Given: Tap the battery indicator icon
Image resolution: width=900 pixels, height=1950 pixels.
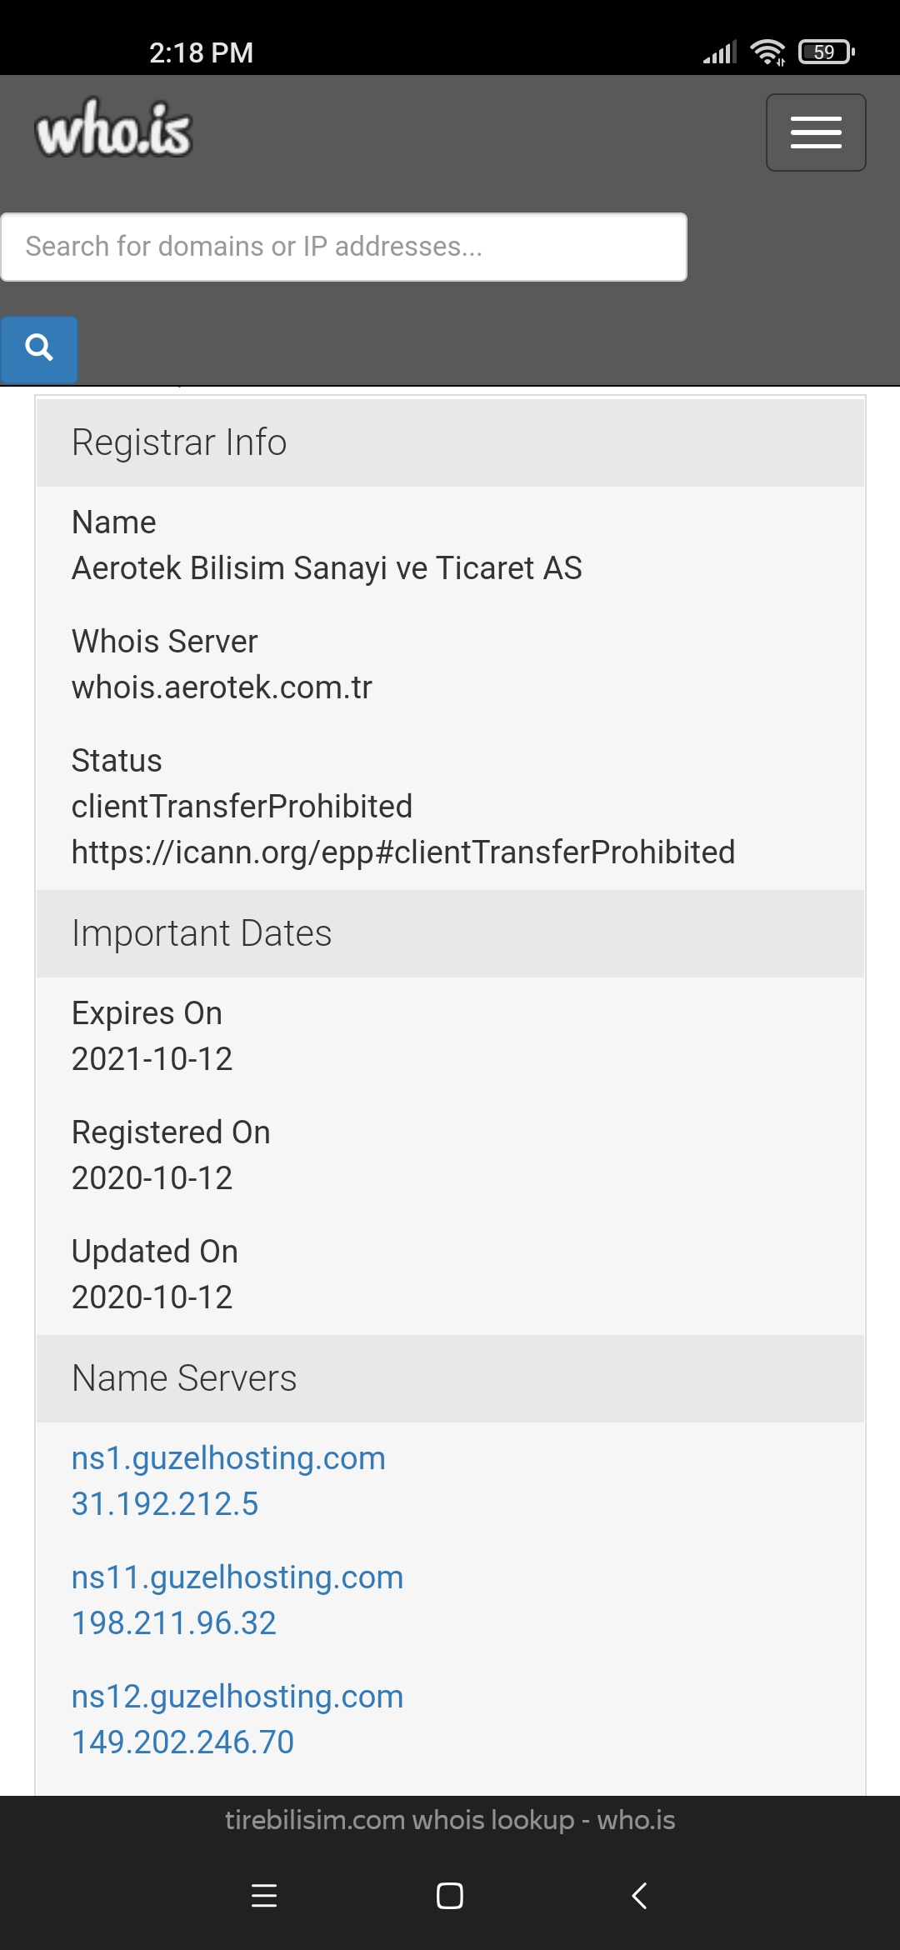Looking at the screenshot, I should coord(827,52).
